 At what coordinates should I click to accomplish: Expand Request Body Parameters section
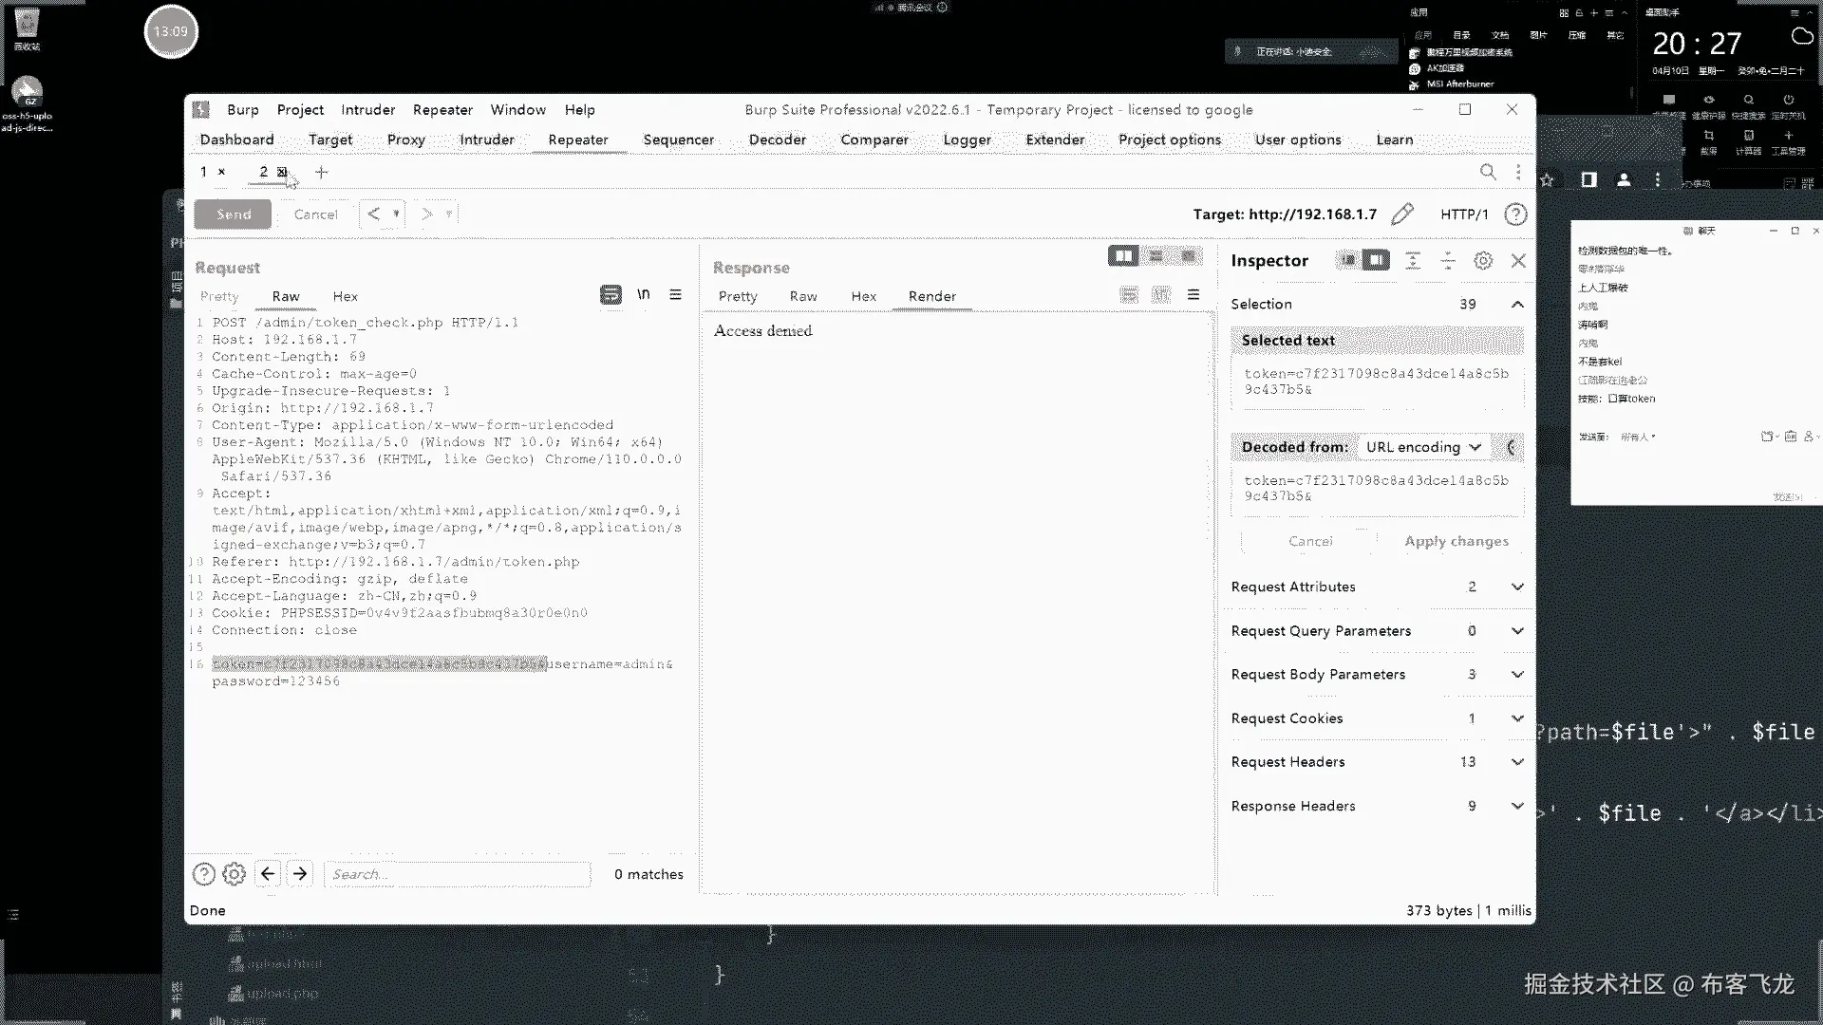(1517, 675)
